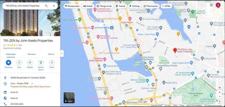Filter map by Restaurants chip
225x107 pixels.
click(72, 6)
